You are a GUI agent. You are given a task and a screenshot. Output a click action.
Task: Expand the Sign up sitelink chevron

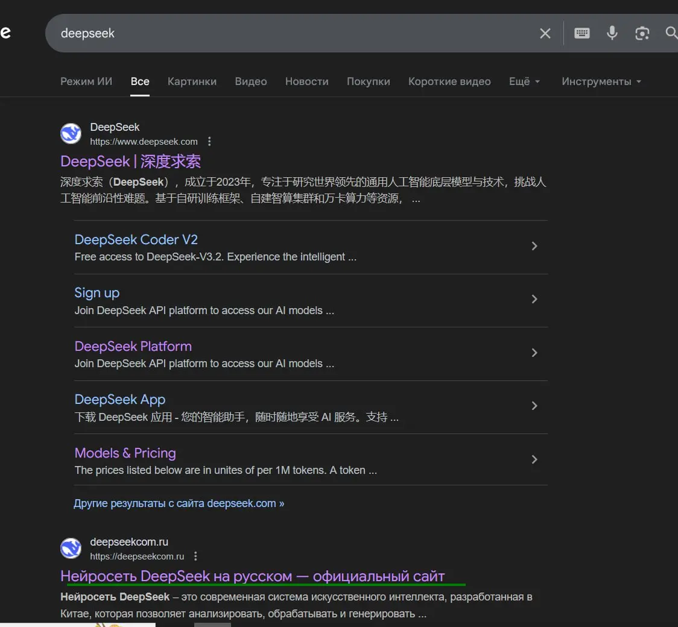[534, 300]
